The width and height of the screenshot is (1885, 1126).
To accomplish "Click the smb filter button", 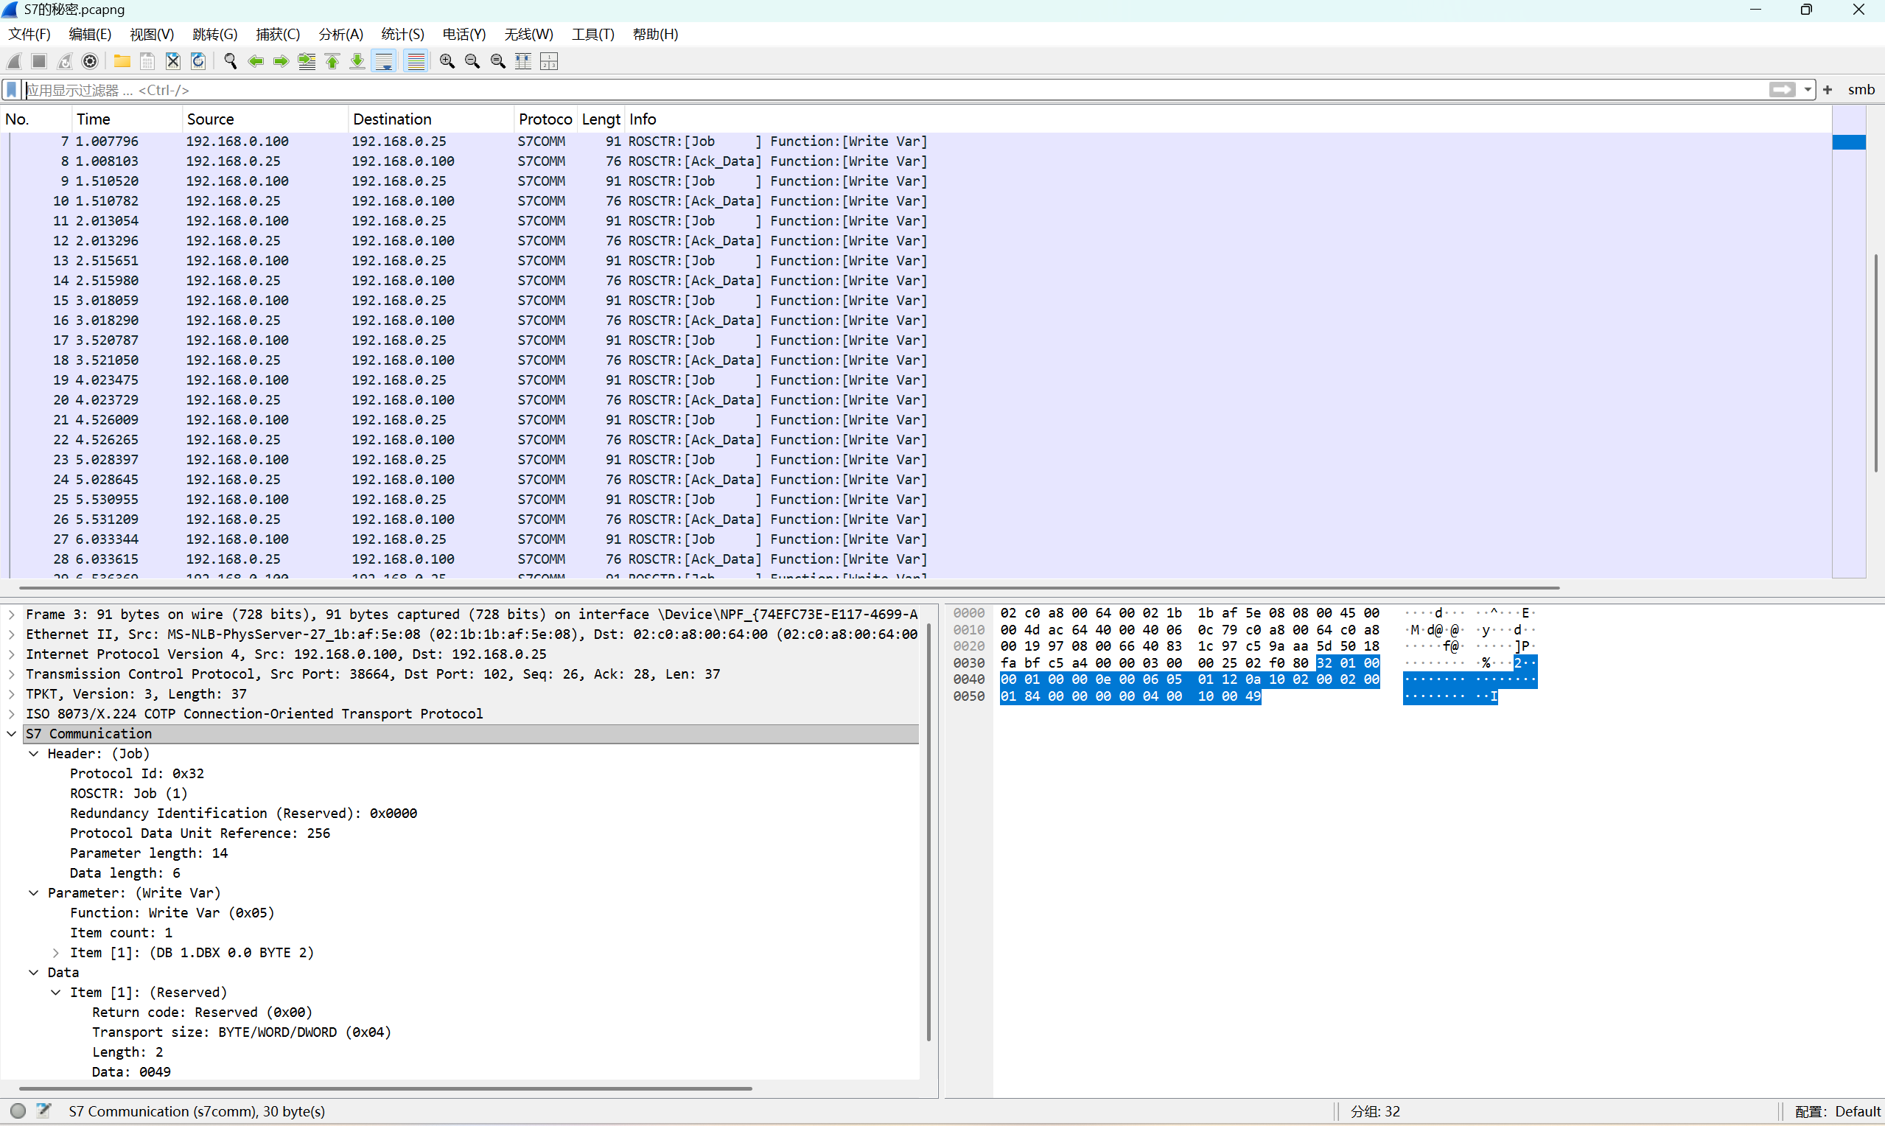I will tap(1860, 89).
